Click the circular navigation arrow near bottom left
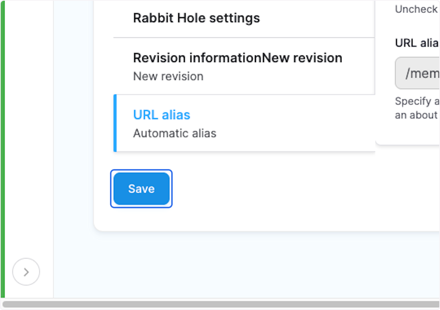This screenshot has height=310, width=440. pos(26,272)
